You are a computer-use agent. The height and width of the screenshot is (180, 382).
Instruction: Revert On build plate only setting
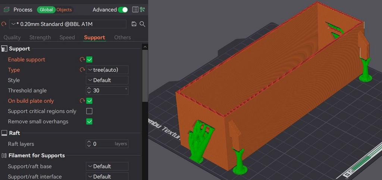pyautogui.click(x=82, y=101)
